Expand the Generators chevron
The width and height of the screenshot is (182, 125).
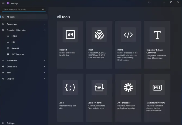point(45,66)
